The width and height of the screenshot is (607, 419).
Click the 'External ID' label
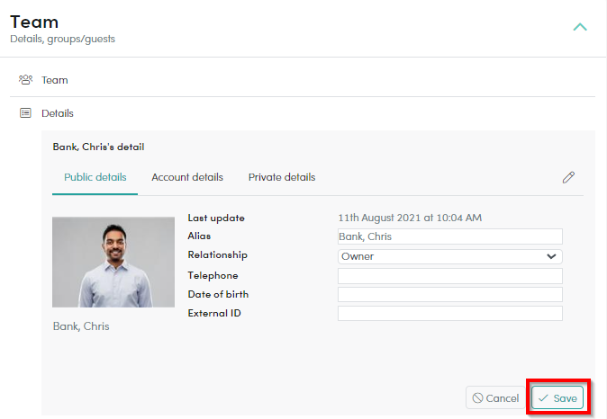click(x=214, y=313)
